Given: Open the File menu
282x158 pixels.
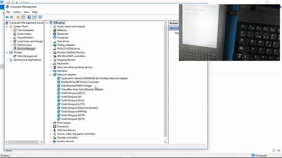Looking at the screenshot, I should click(x=8, y=12).
